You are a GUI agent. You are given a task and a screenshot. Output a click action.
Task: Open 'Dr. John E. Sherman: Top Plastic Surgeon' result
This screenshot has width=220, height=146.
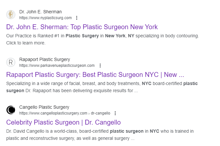click(x=82, y=27)
